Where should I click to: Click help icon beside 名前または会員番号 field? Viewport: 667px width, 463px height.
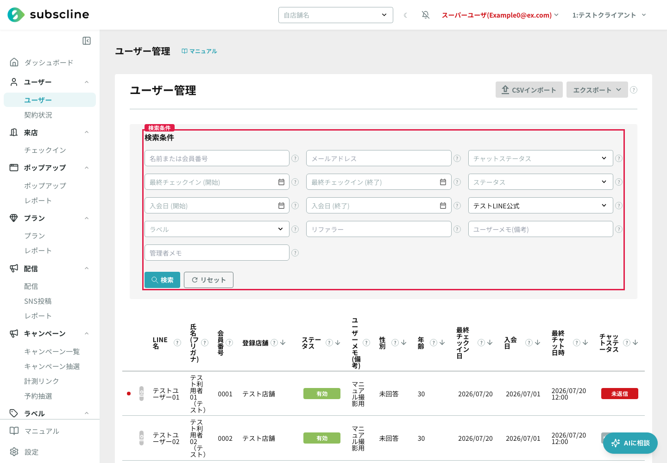coord(295,158)
